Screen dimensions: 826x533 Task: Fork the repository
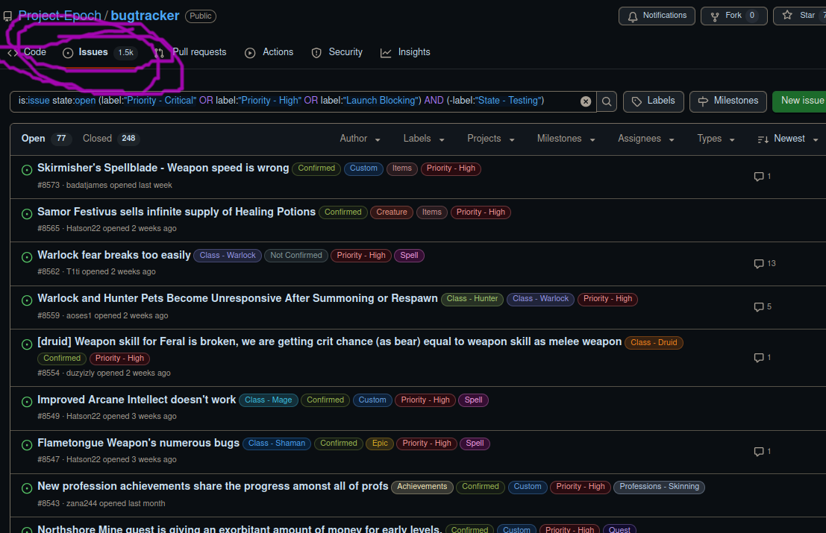coord(733,16)
